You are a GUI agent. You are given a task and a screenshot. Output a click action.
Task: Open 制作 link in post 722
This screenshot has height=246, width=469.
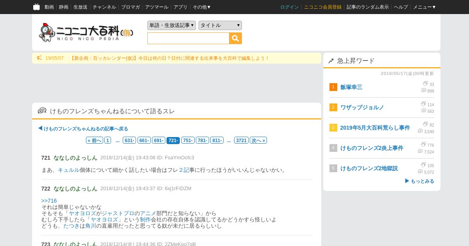pyautogui.click(x=145, y=219)
